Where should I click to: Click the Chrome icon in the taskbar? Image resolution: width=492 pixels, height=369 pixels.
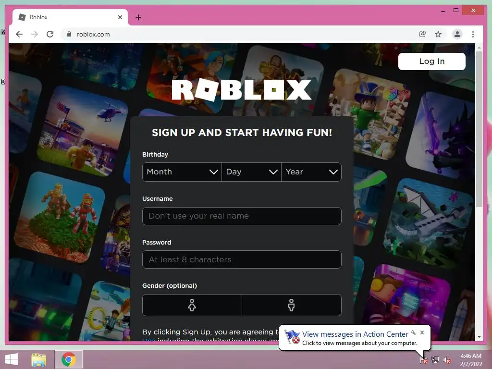(x=69, y=359)
